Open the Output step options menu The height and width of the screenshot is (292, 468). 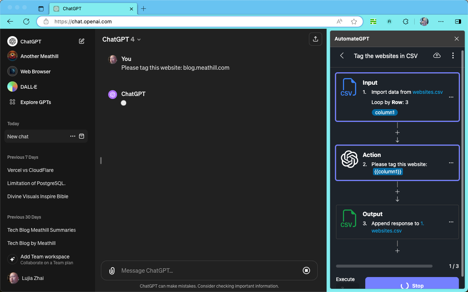(451, 222)
